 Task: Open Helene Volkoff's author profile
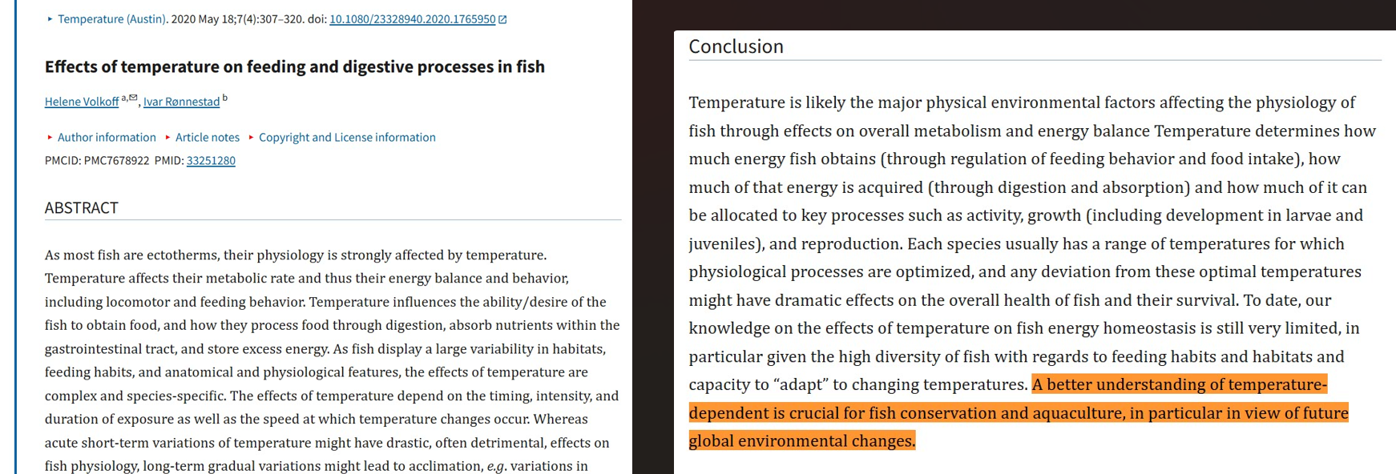(82, 102)
